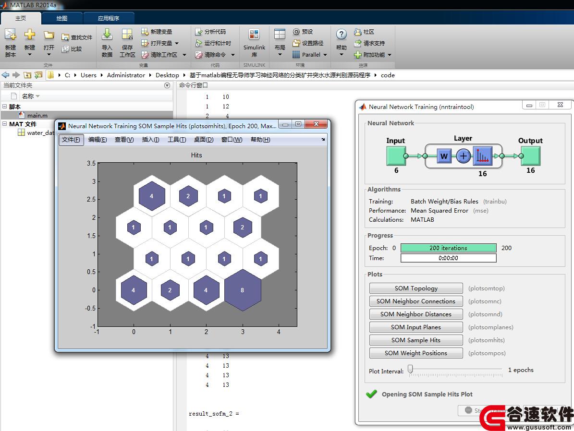Open the 工具(T) menu in Hits figure
Viewport: 574px width, 431px height.
pyautogui.click(x=177, y=139)
